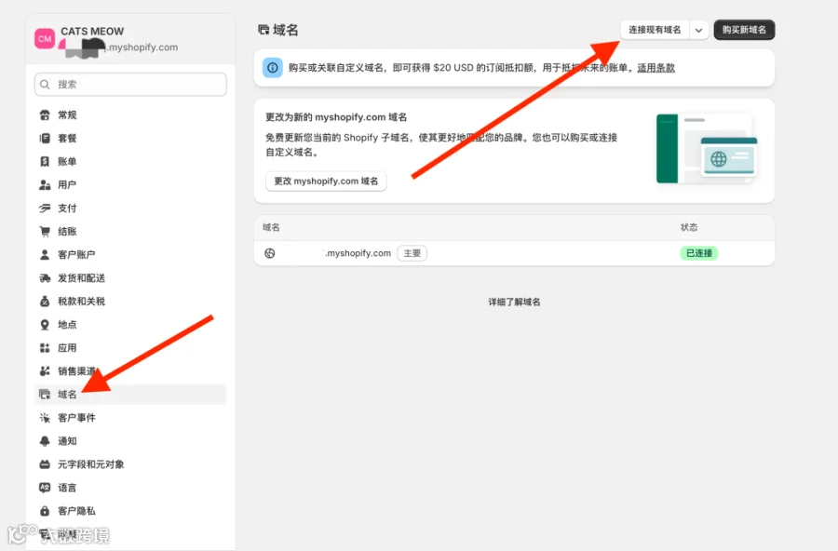Click the CM store avatar icon
The image size is (838, 551).
[45, 38]
